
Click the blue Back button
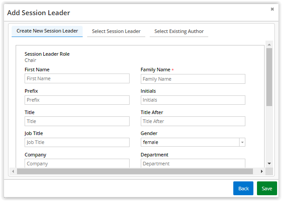[243, 188]
